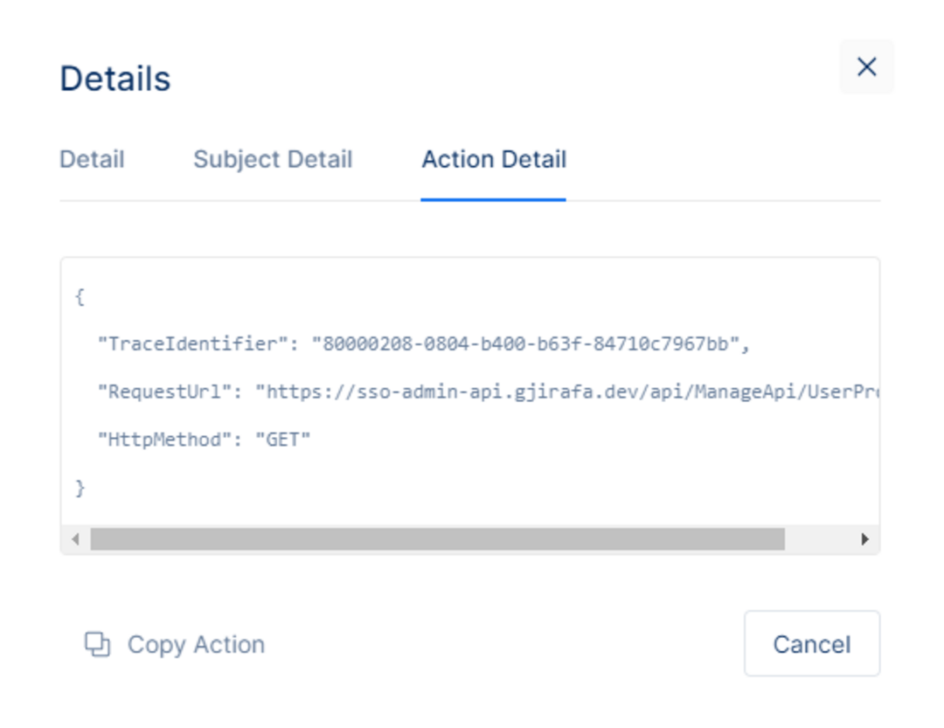The width and height of the screenshot is (944, 728).
Task: Click the "GET" method value
Action: pyautogui.click(x=283, y=440)
